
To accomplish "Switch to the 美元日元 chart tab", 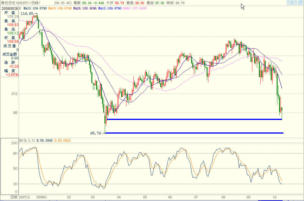I will [7, 2].
